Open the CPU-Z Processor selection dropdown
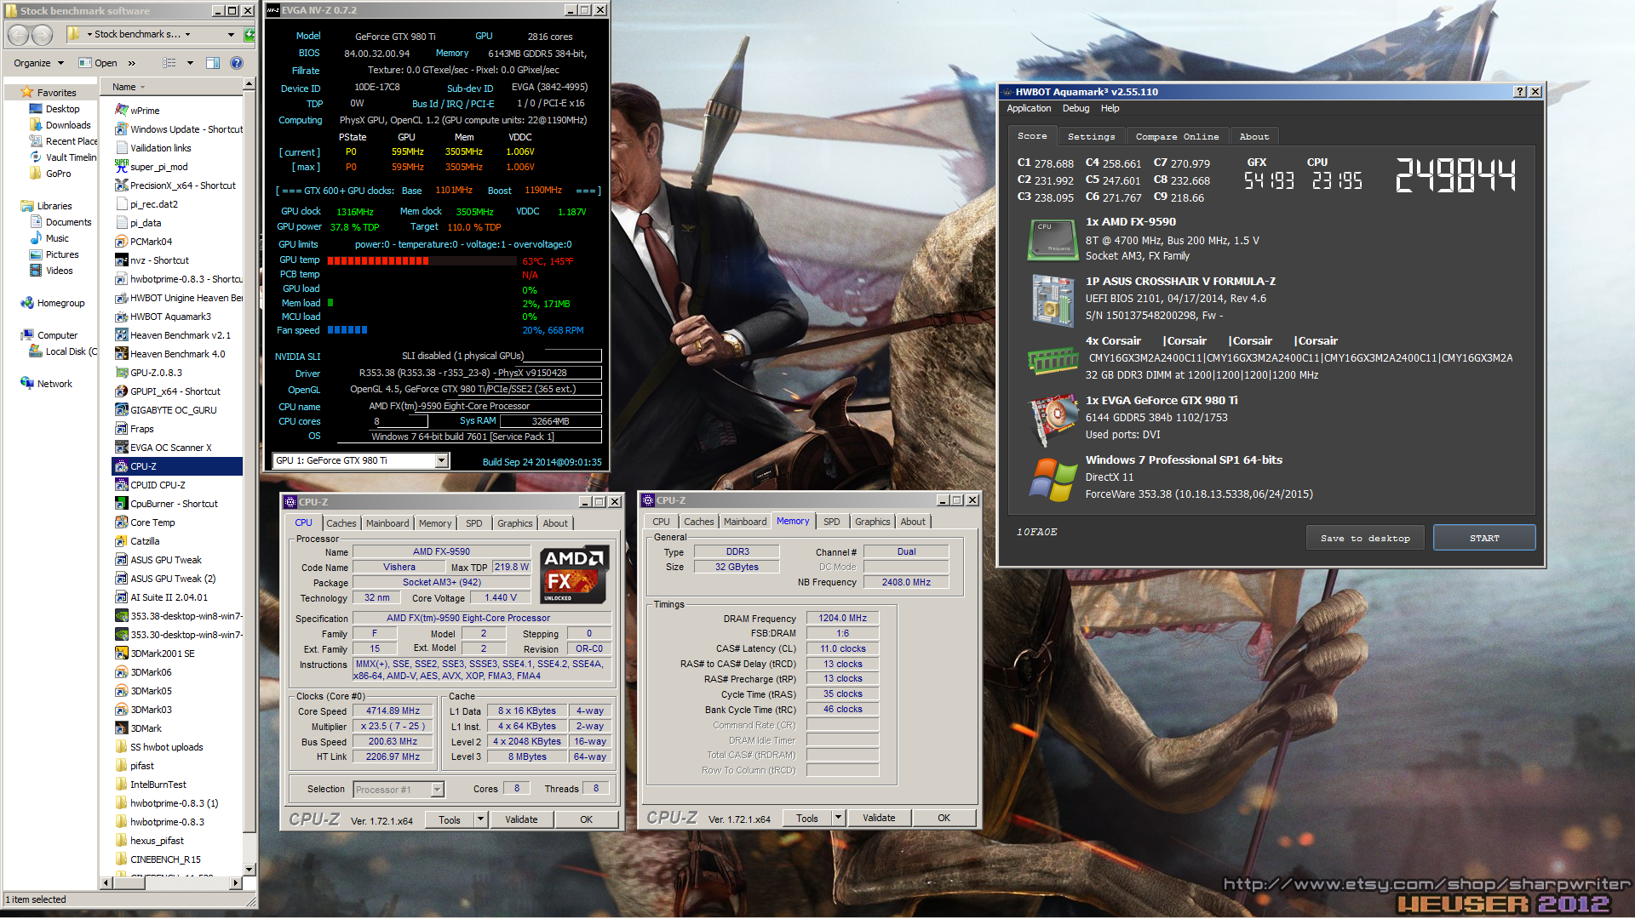1635x919 pixels. click(437, 790)
